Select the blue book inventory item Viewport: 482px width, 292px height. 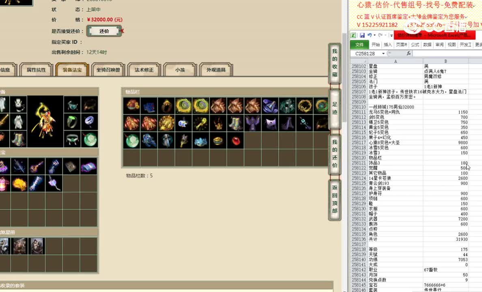pos(149,106)
